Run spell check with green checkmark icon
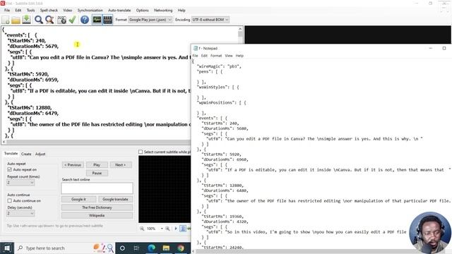 (x=72, y=20)
